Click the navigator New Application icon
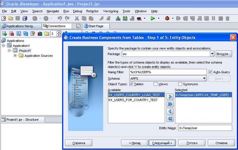This screenshot has width=238, height=150. pyautogui.click(x=4, y=34)
